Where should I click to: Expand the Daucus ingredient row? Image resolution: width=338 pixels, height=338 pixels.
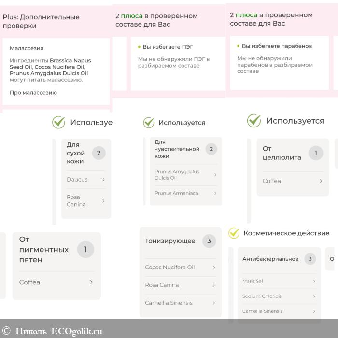pyautogui.click(x=103, y=180)
